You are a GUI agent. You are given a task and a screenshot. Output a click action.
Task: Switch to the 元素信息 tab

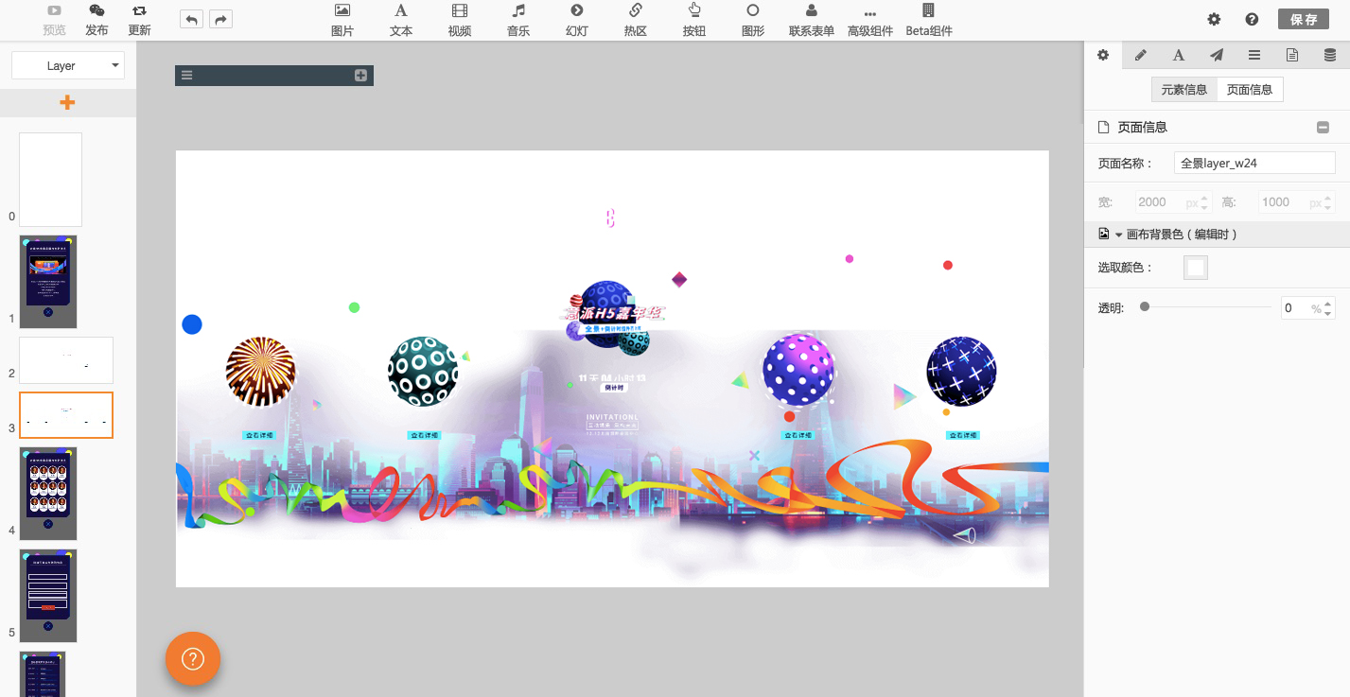pyautogui.click(x=1183, y=90)
